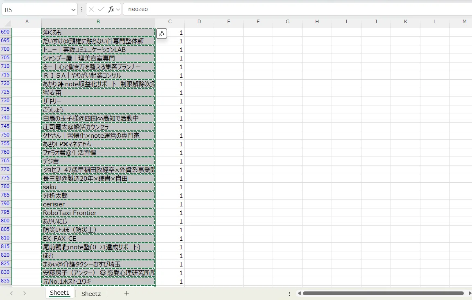This screenshot has width=472, height=300.
Task: Click the Select All corner triangle
Action: click(x=7, y=23)
